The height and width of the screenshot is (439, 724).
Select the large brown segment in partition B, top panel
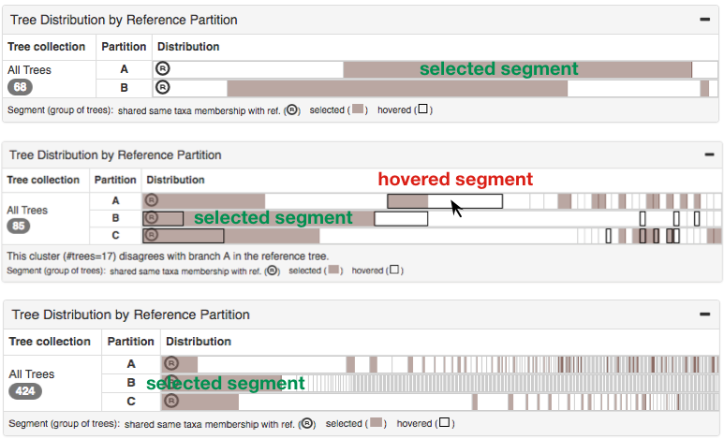pyautogui.click(x=397, y=88)
